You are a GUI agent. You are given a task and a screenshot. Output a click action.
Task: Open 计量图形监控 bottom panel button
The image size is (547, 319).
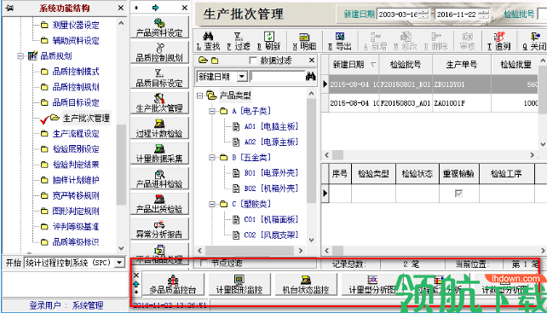[239, 284]
